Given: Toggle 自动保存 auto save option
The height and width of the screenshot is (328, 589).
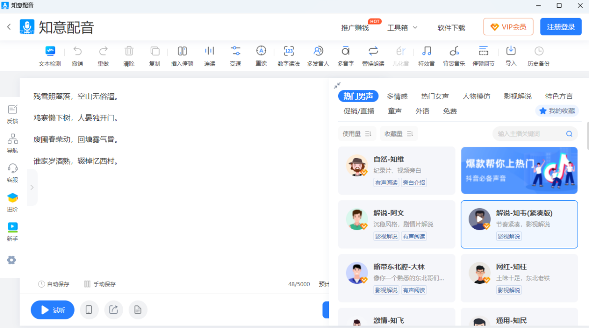Looking at the screenshot, I should pos(54,284).
